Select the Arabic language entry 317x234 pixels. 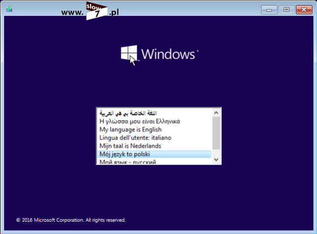point(154,113)
